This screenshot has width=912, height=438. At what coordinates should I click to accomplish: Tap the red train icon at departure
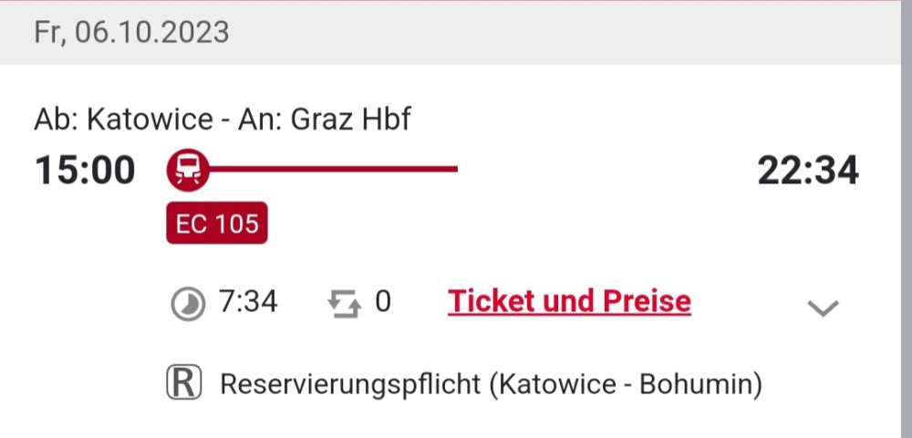tap(188, 170)
